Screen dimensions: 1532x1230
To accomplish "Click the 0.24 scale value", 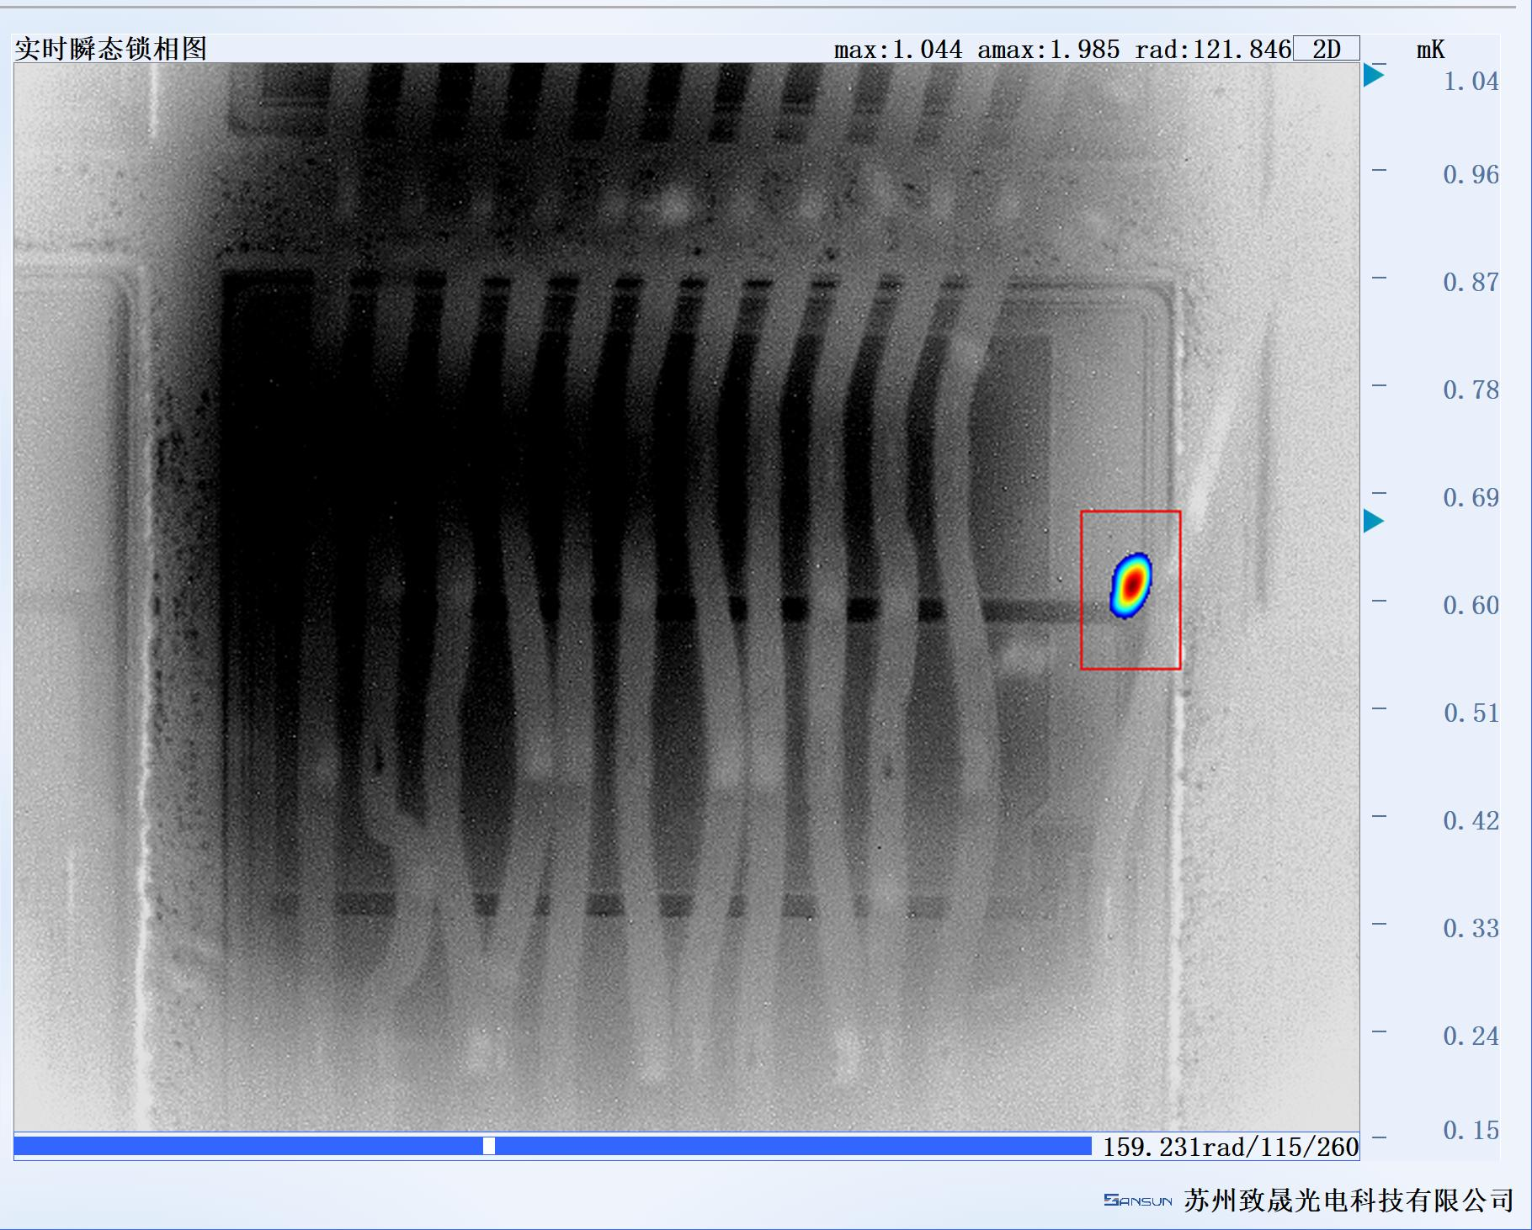I will point(1471,1036).
